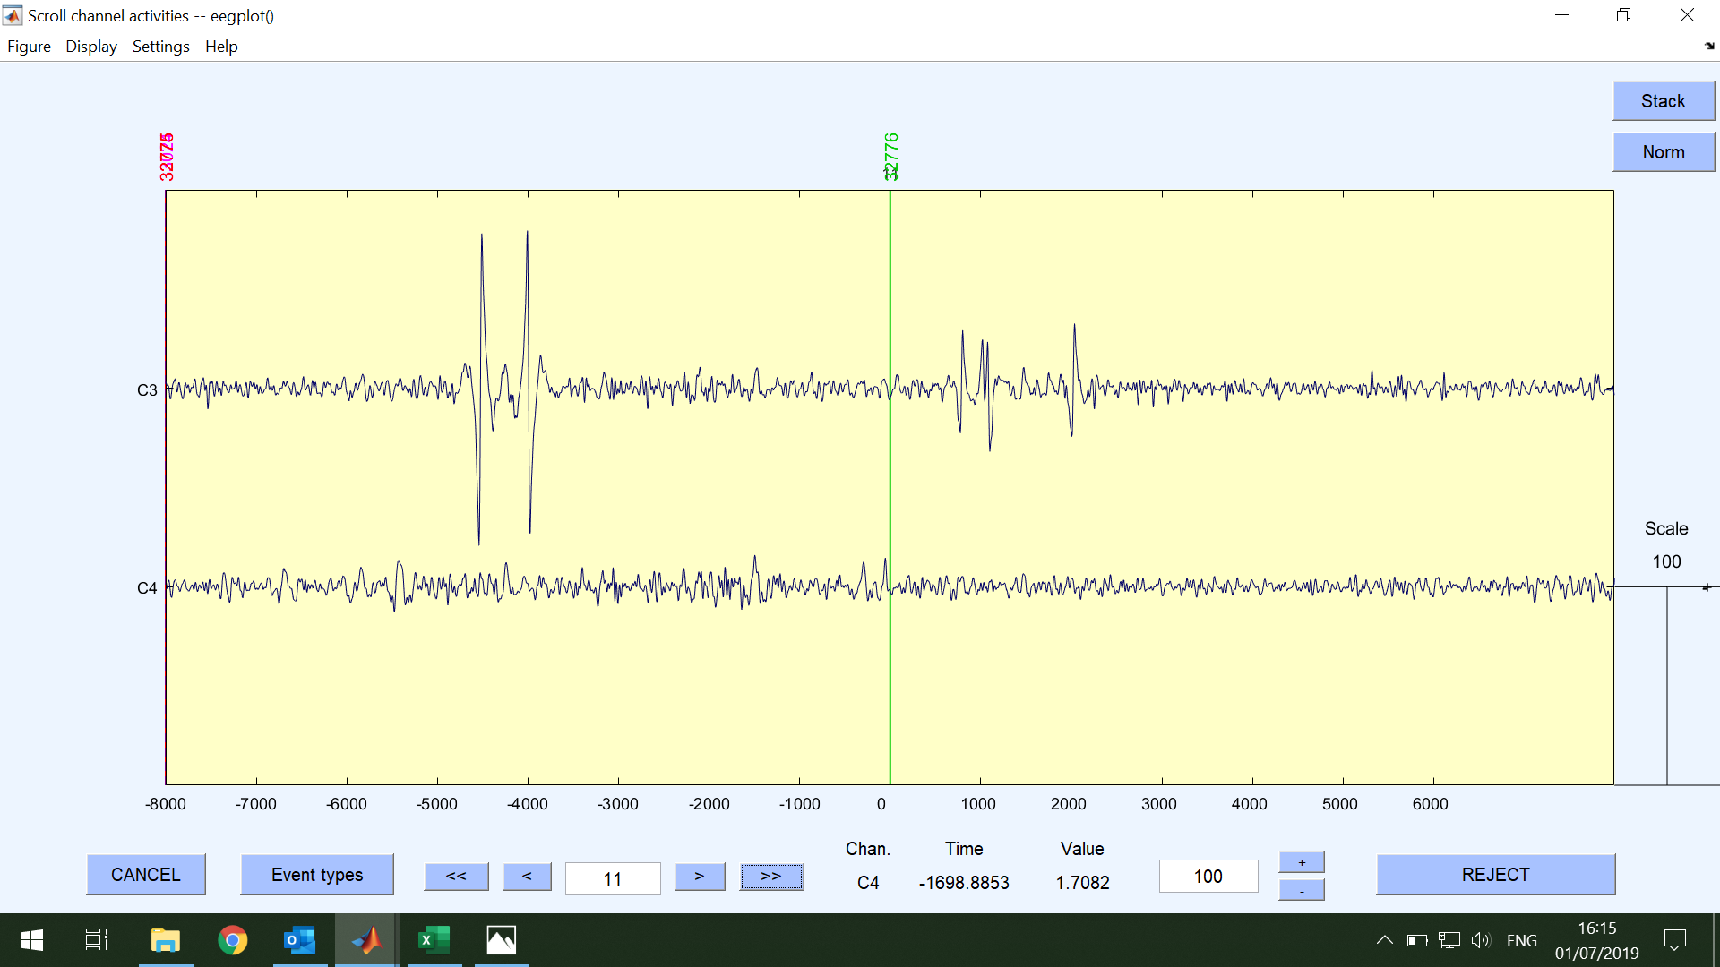Open the Display menu
The width and height of the screenshot is (1720, 967).
(91, 47)
